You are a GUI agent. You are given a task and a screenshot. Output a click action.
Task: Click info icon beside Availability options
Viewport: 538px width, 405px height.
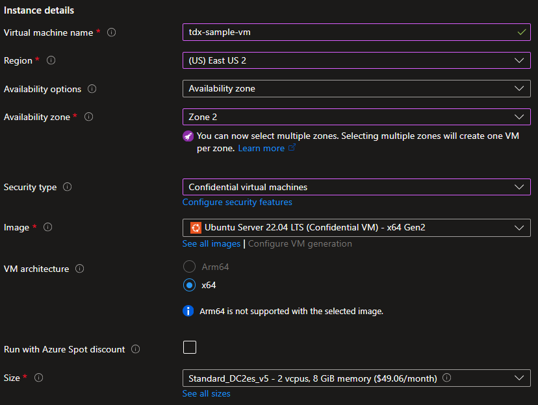click(92, 89)
